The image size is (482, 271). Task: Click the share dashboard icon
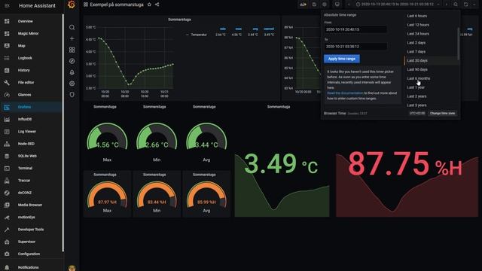point(157,5)
